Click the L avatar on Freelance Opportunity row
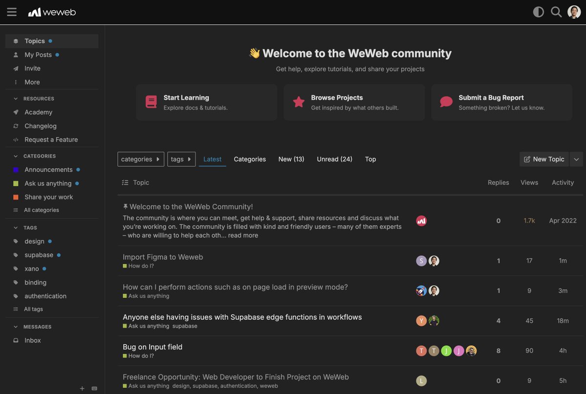Screen dimensions: 586x394 pos(421,381)
